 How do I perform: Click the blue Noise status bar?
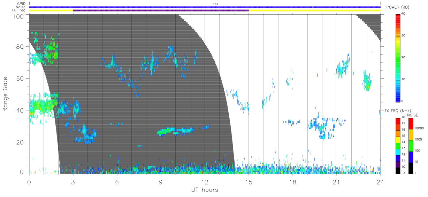(x=205, y=7)
